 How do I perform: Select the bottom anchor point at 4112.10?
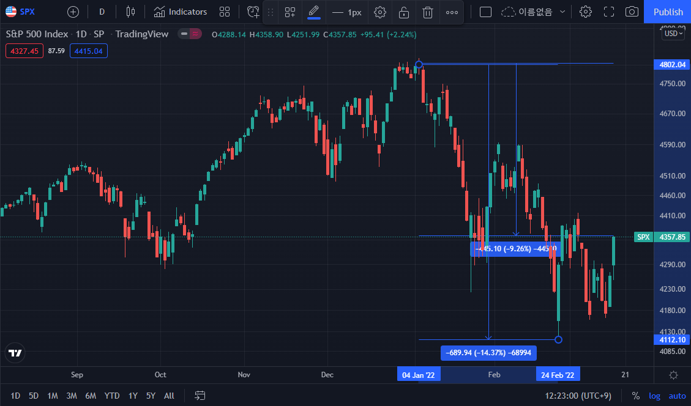pos(558,339)
